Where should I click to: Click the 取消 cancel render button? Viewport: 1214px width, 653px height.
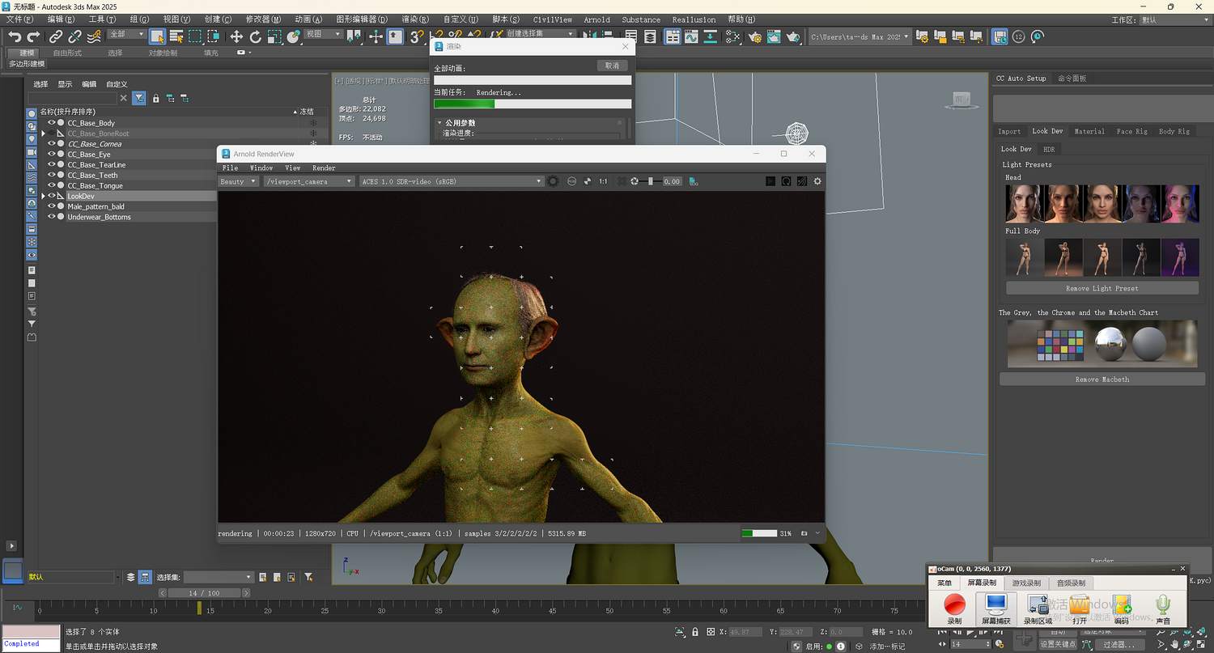[x=612, y=66]
